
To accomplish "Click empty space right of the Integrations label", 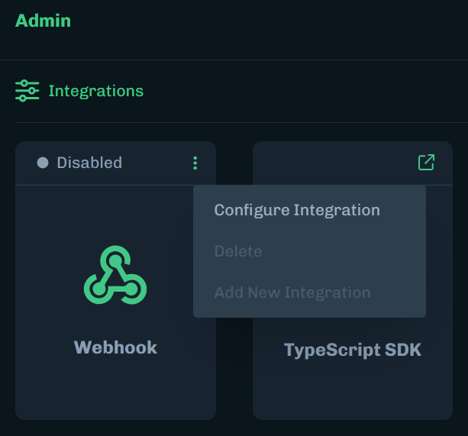I will [x=305, y=91].
